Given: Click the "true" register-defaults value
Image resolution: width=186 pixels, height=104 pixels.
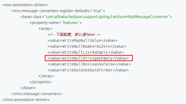Looking at the screenshot, I should [97, 11].
